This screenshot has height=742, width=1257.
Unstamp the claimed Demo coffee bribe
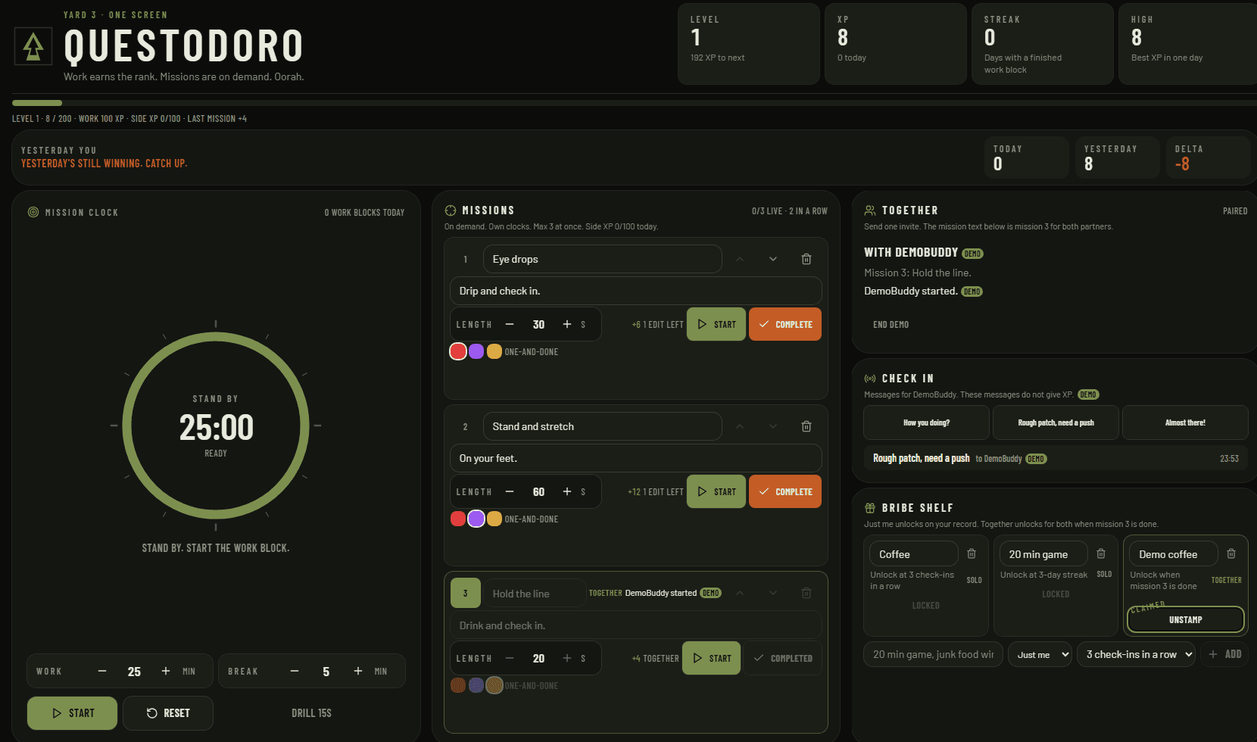(x=1186, y=619)
